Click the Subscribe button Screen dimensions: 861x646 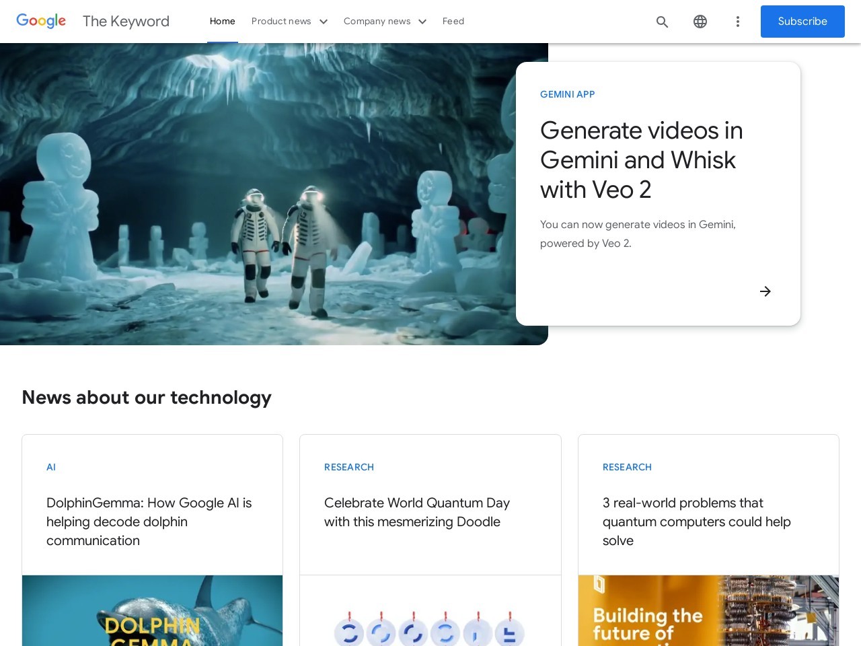click(802, 22)
